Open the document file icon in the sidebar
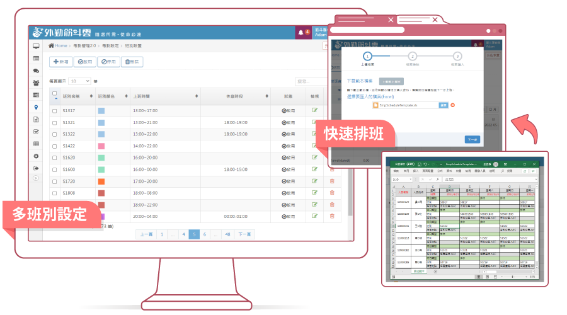This screenshot has width=567, height=315. pos(36,120)
